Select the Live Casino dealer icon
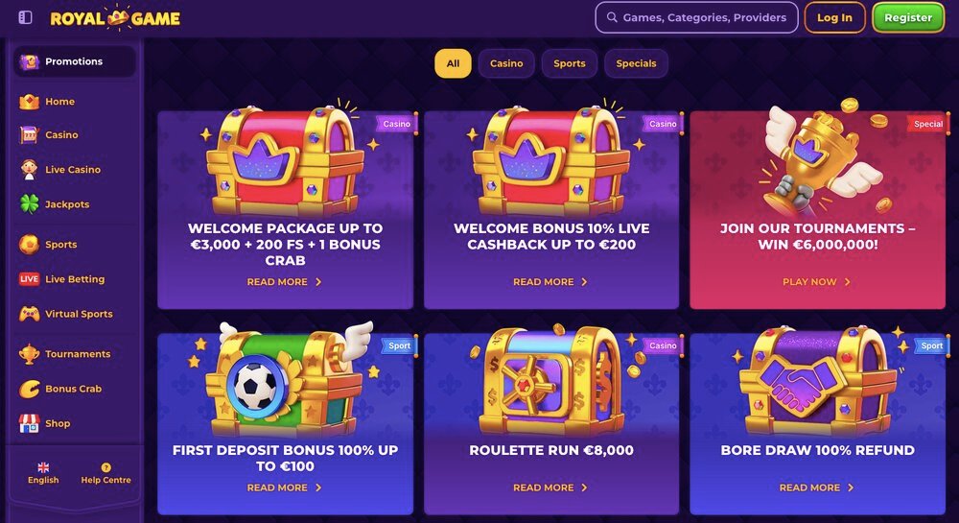 29,170
